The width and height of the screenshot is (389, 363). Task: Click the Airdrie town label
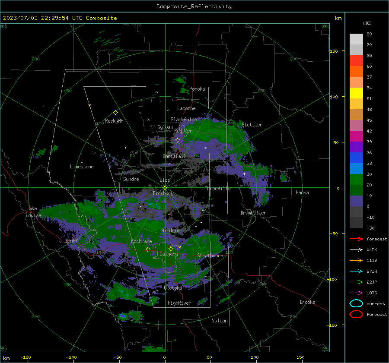tap(170, 230)
